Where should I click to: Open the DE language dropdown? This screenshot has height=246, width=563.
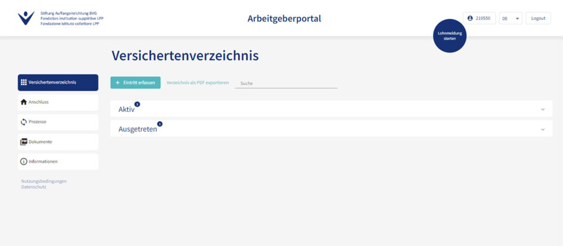510,19
